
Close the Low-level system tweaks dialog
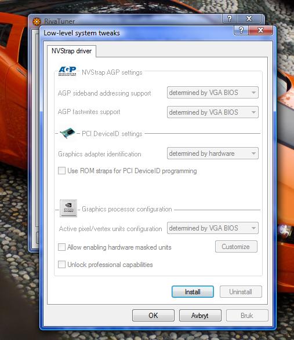tap(260, 30)
